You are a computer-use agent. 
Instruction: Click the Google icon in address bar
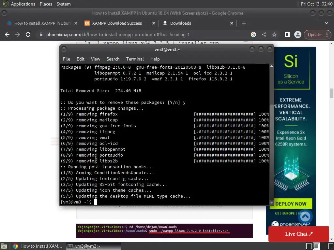click(253, 35)
